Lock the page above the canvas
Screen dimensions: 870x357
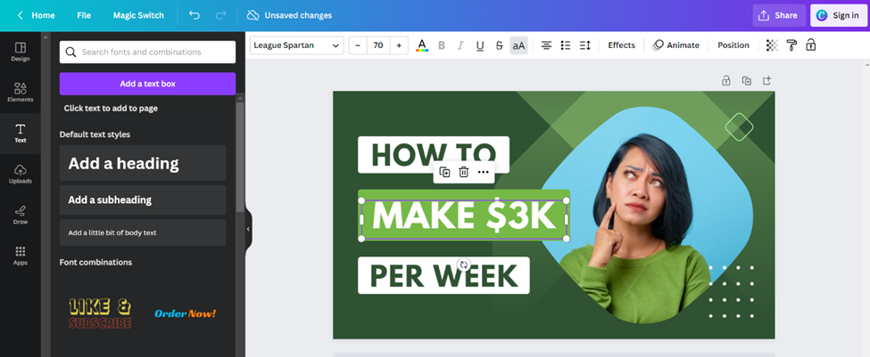pos(725,81)
